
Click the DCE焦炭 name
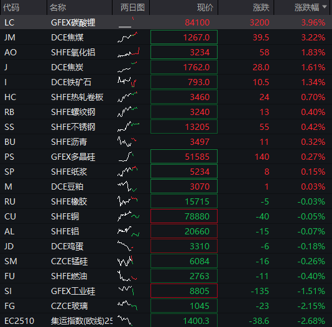click(x=67, y=67)
